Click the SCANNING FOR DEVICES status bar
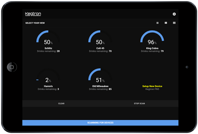Screen dimensions: 198x134 100,123
